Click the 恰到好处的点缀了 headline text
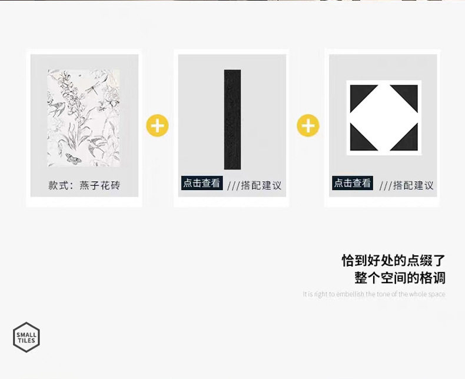 pyautogui.click(x=394, y=260)
